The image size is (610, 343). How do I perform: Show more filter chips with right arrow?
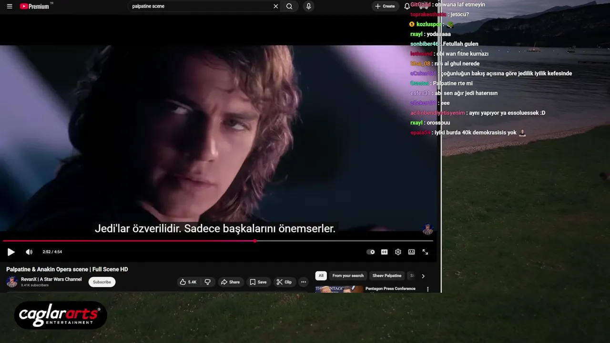click(x=423, y=276)
